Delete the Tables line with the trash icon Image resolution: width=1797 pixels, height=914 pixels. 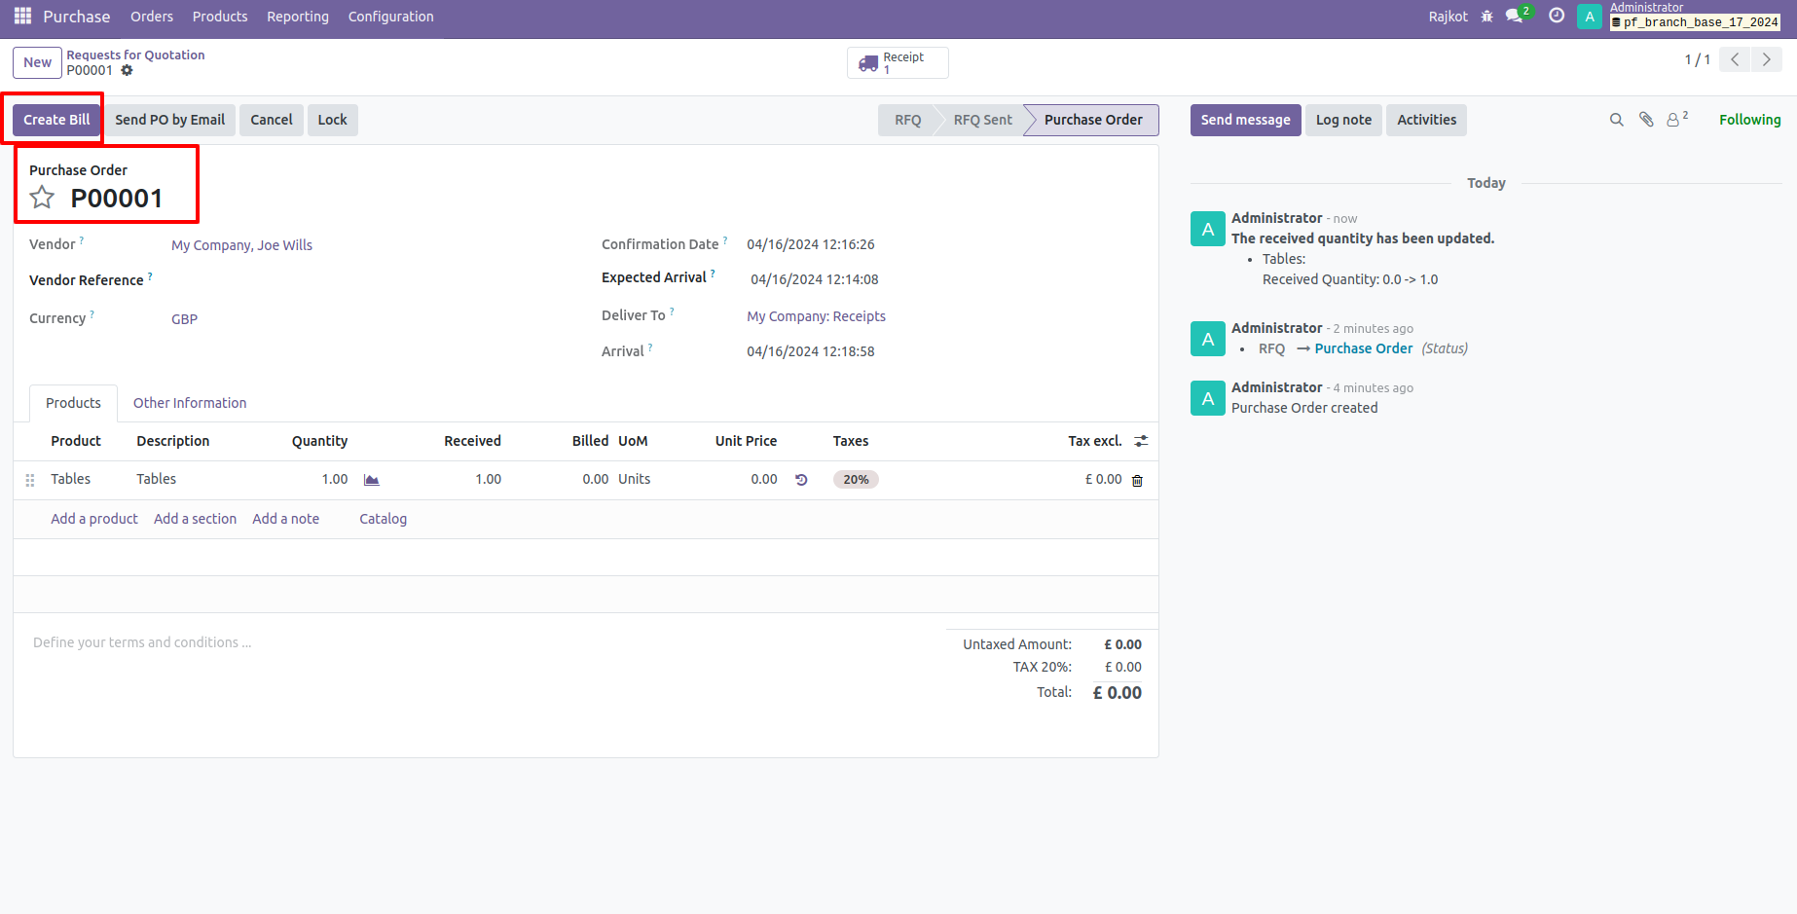pyautogui.click(x=1137, y=479)
